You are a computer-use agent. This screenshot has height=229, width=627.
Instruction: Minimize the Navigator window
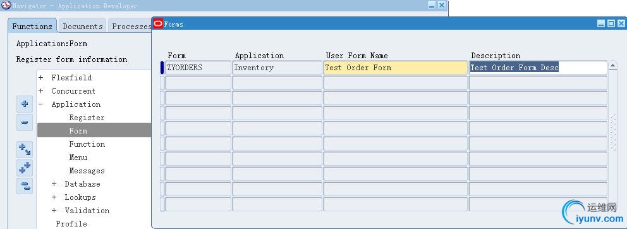coord(432,5)
